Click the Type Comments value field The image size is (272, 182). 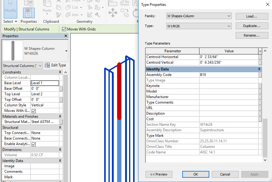[228, 102]
